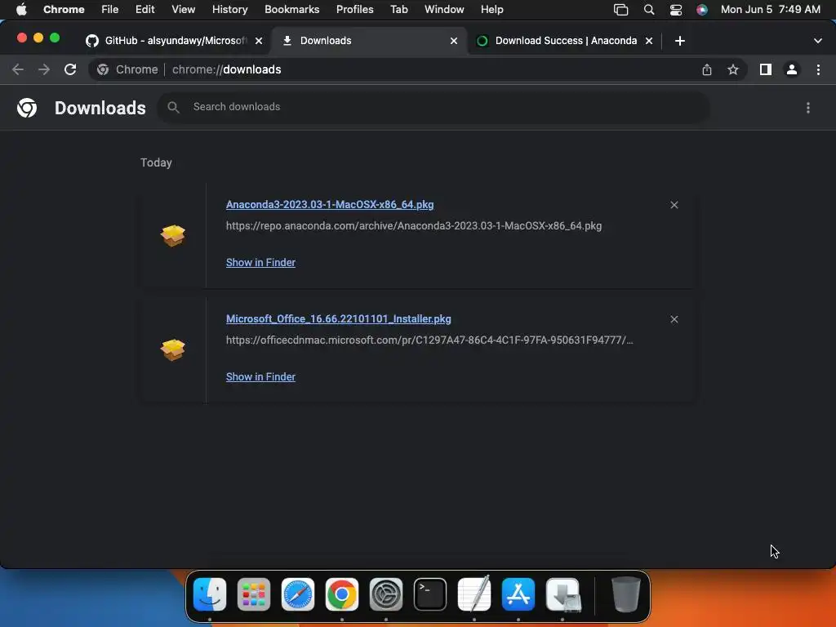Click the Chrome logo beside Downloads title
The height and width of the screenshot is (627, 836).
coord(27,108)
